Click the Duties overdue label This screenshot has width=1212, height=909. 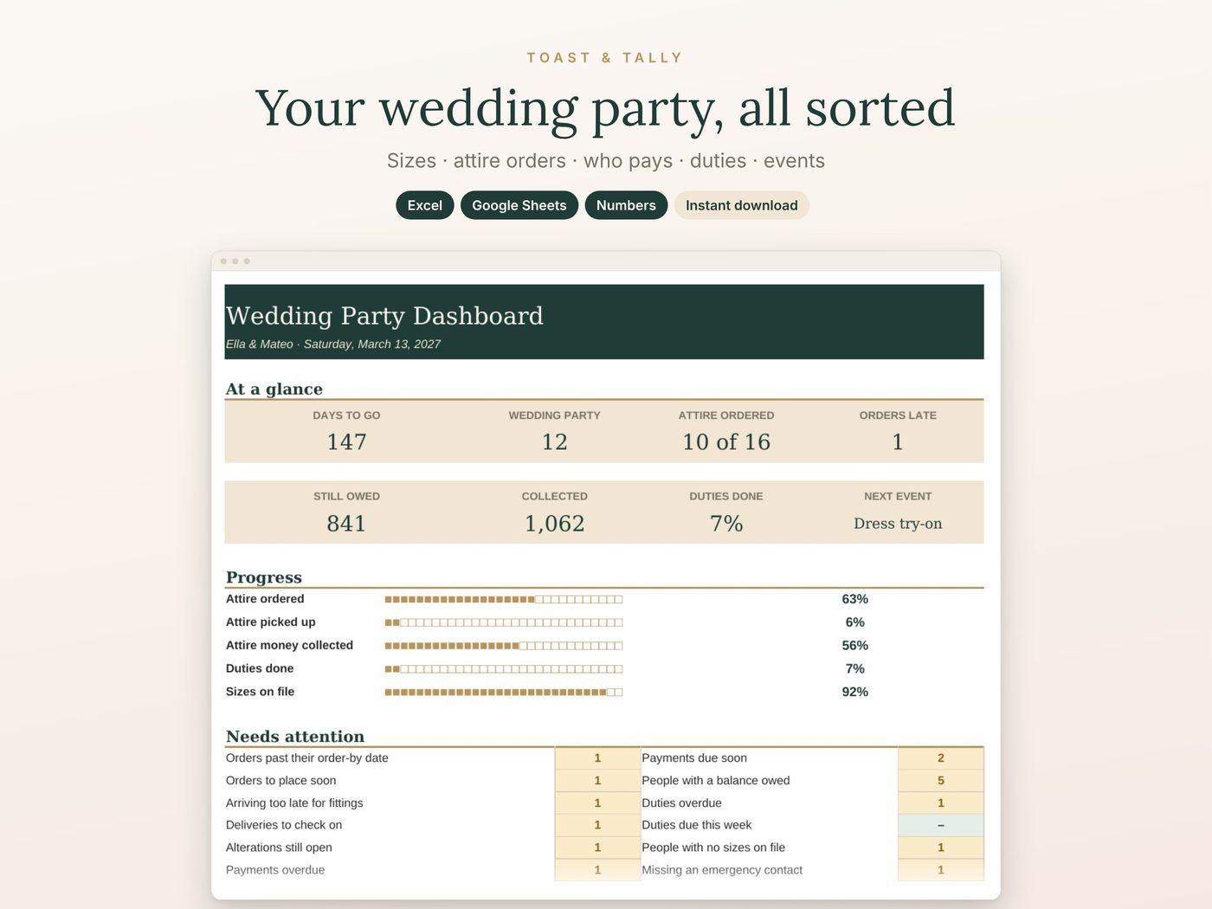click(x=681, y=803)
